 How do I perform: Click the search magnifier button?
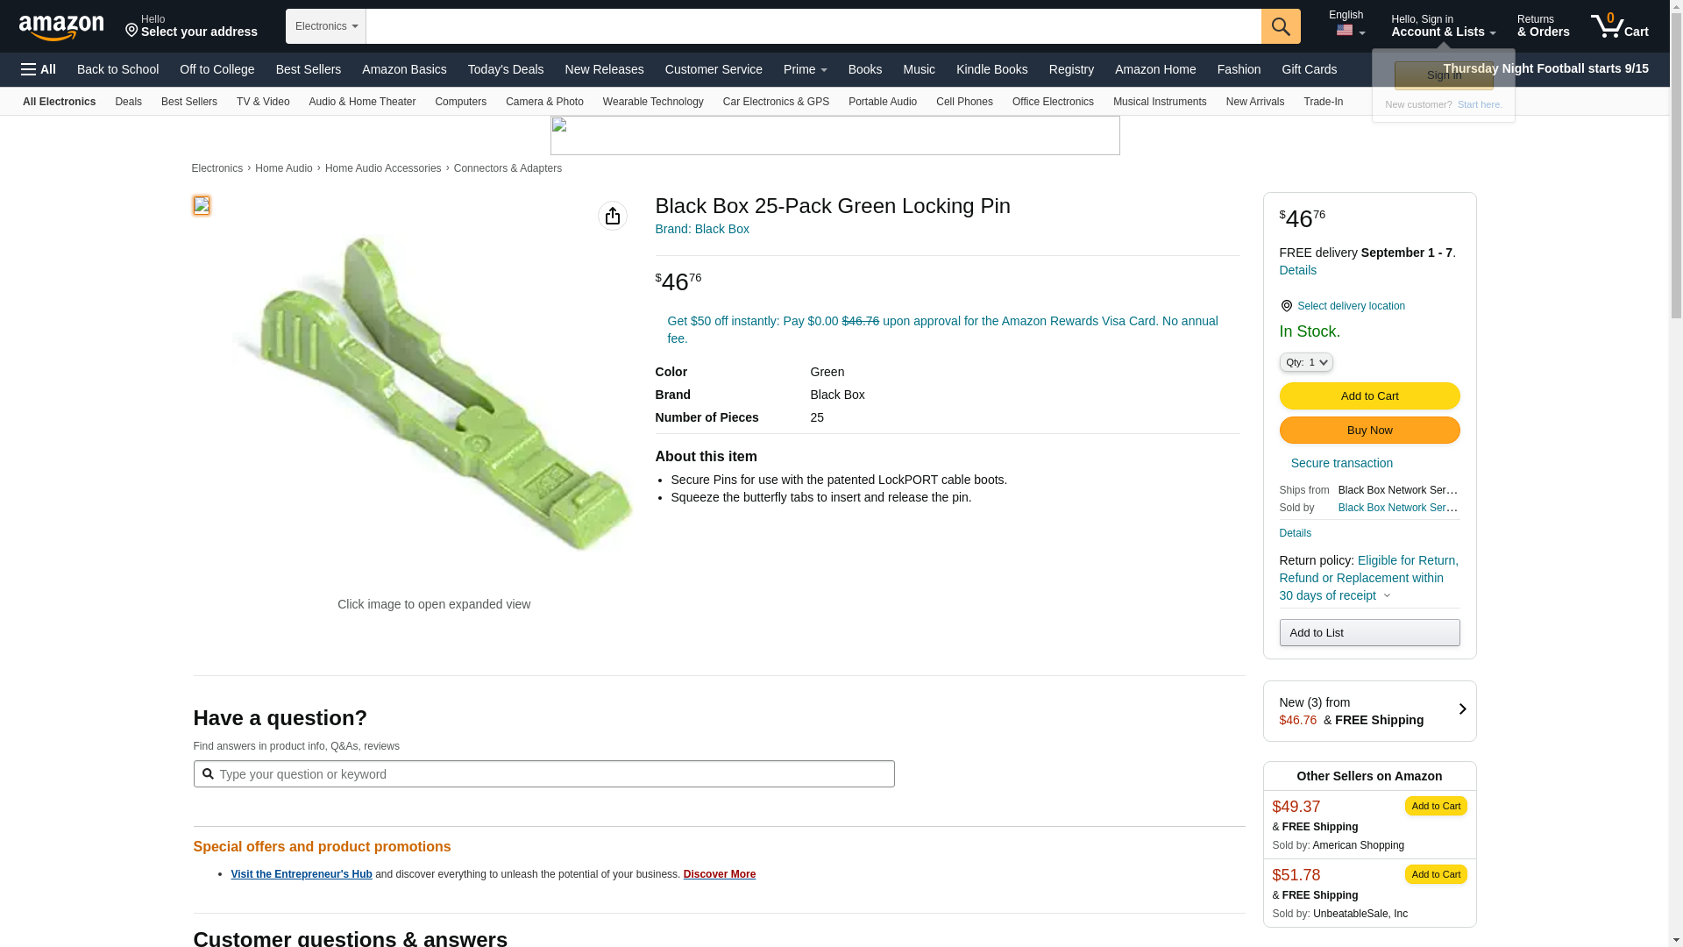[x=1280, y=26]
